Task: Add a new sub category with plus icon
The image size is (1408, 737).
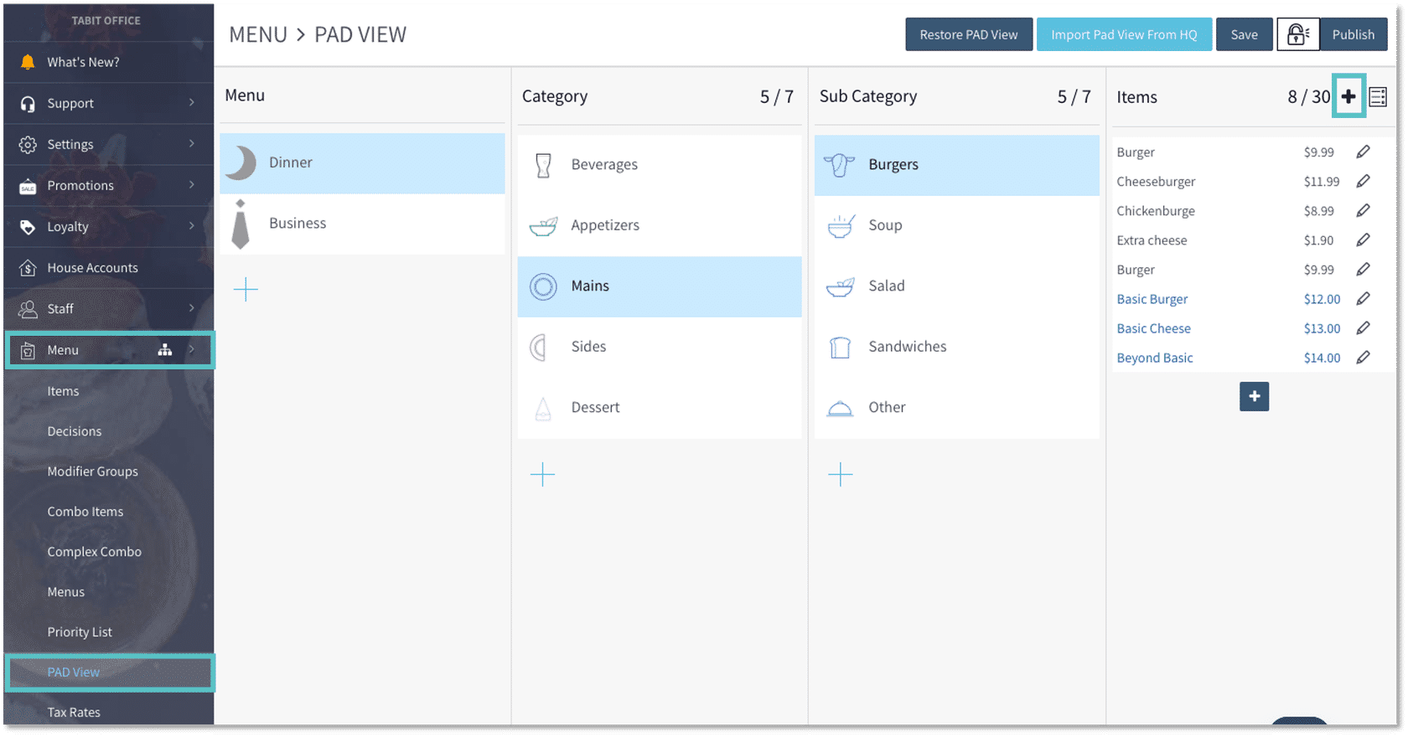Action: click(840, 475)
